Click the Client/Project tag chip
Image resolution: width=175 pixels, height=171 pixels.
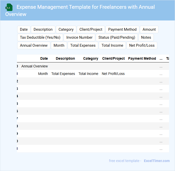click(91, 29)
